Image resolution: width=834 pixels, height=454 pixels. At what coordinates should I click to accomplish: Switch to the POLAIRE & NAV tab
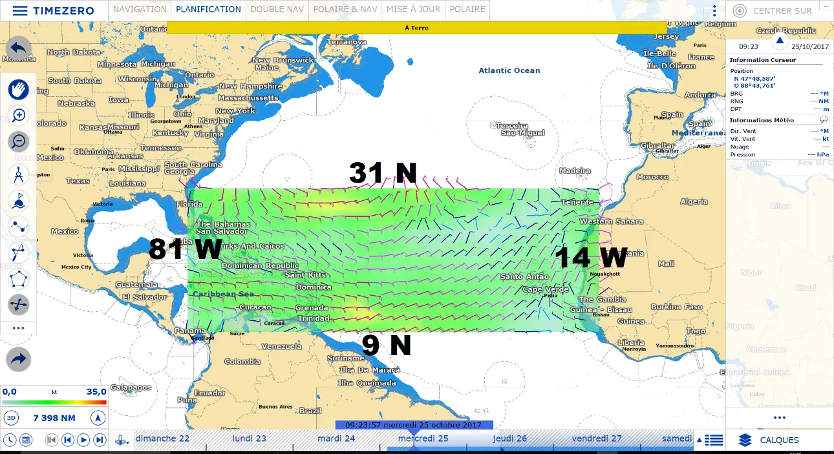(x=345, y=10)
